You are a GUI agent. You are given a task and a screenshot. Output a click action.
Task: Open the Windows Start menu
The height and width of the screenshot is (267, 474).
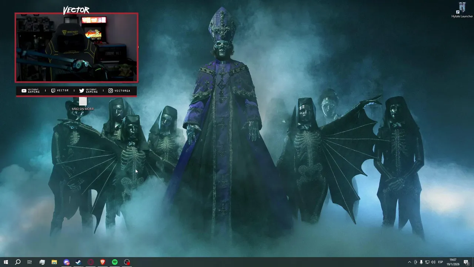tap(6, 262)
